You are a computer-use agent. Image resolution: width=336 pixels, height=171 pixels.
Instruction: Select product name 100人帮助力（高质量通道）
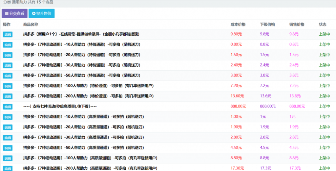[90, 158]
